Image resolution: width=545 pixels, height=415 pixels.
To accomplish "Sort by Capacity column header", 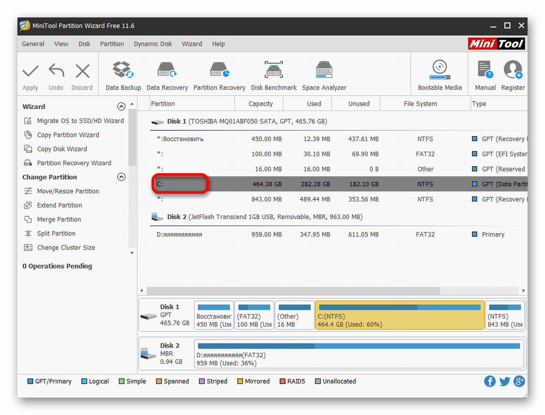I will coord(259,104).
